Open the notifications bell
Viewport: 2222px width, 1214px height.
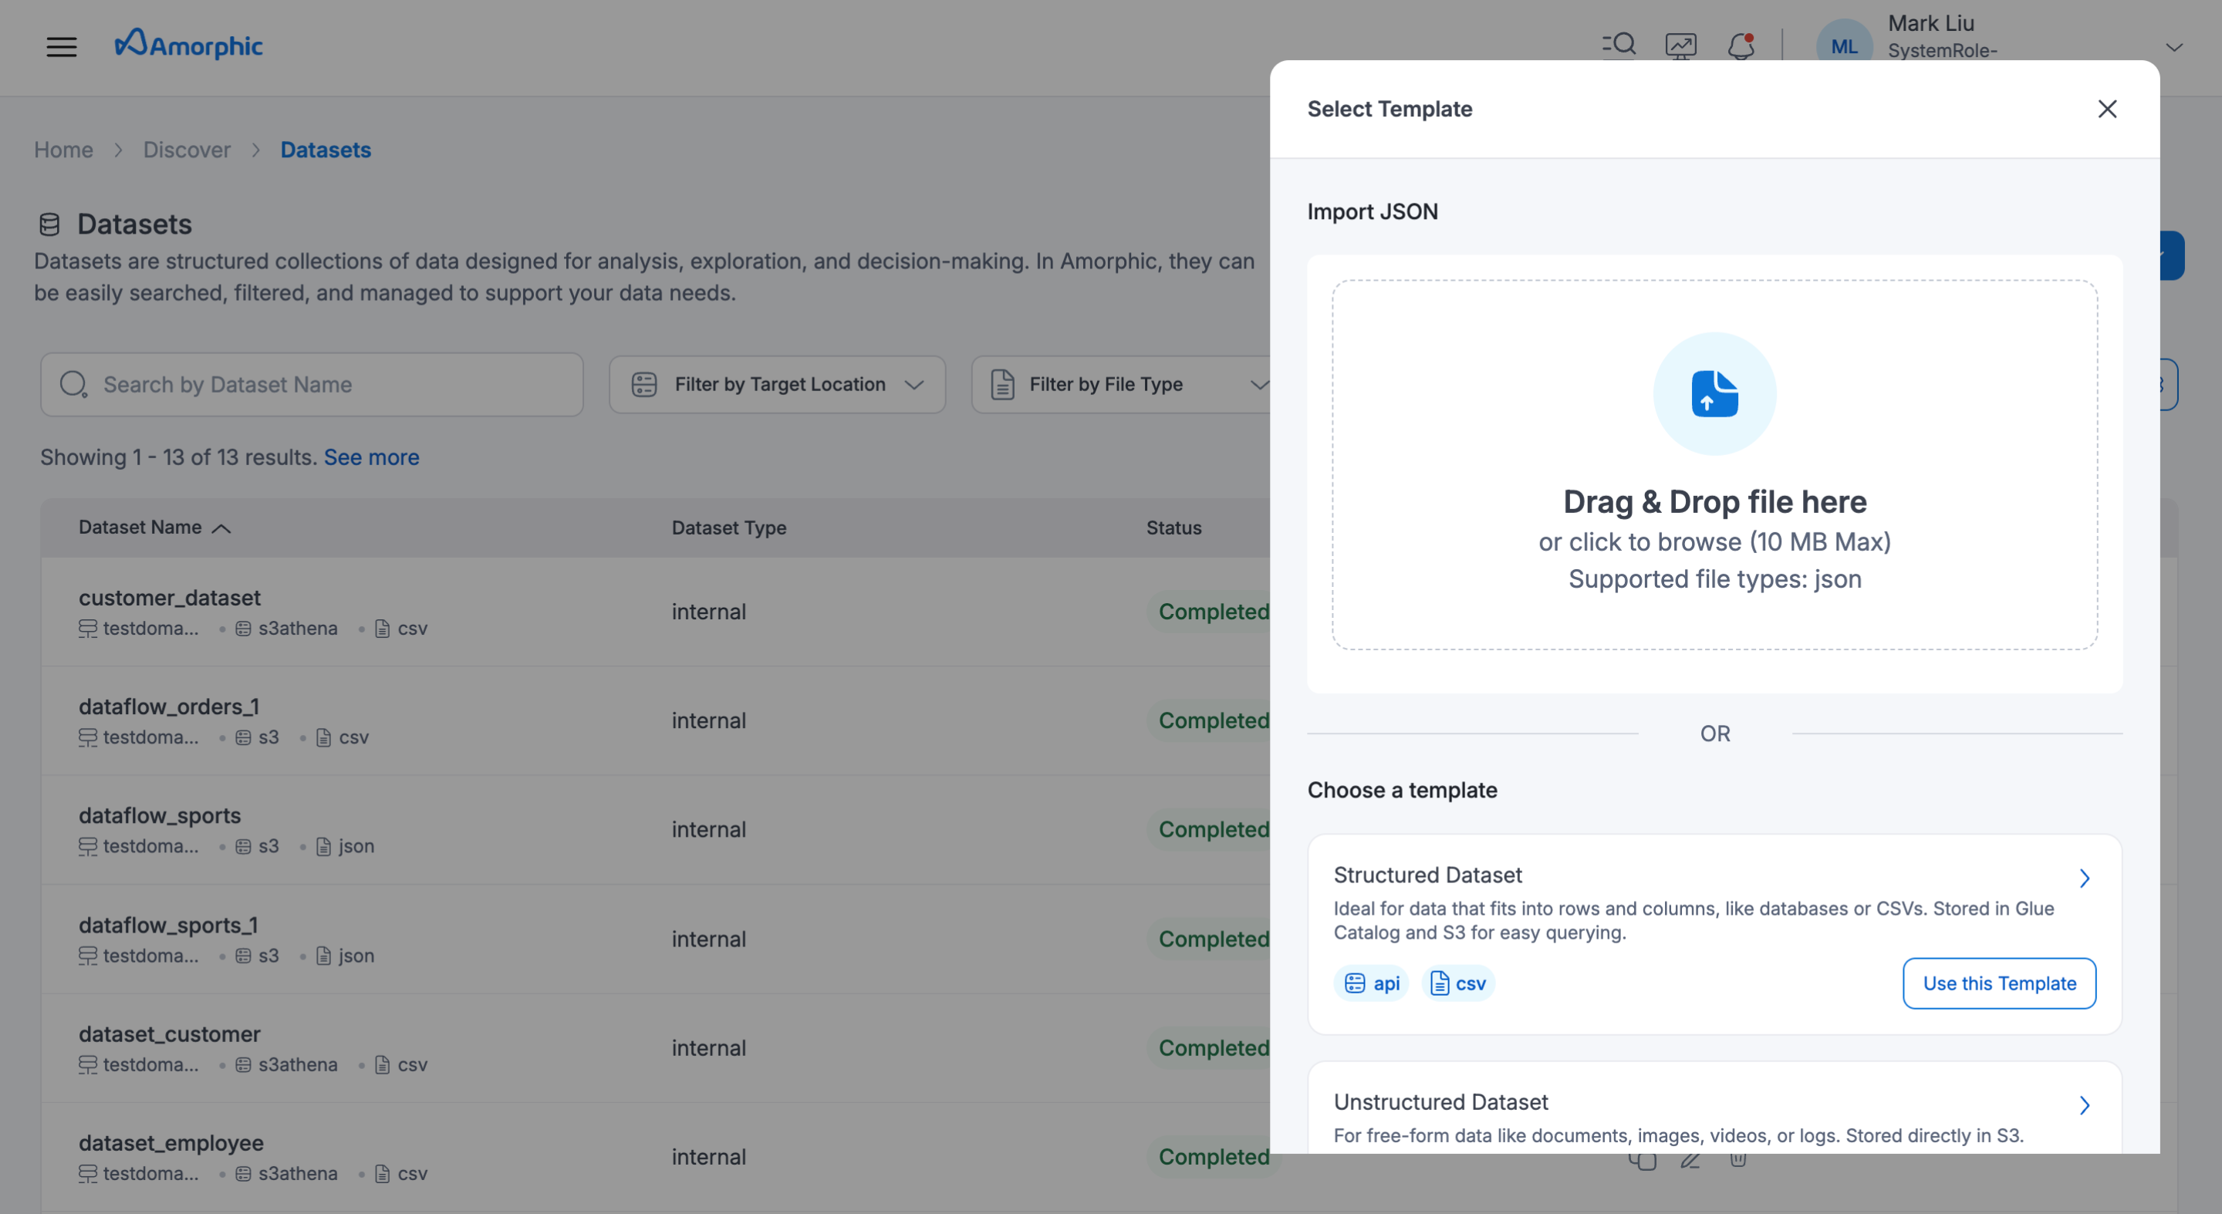[x=1741, y=45]
